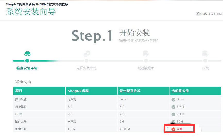Click the gray progress dot for 创建数据库
The height and width of the screenshot is (138, 223).
(146, 61)
